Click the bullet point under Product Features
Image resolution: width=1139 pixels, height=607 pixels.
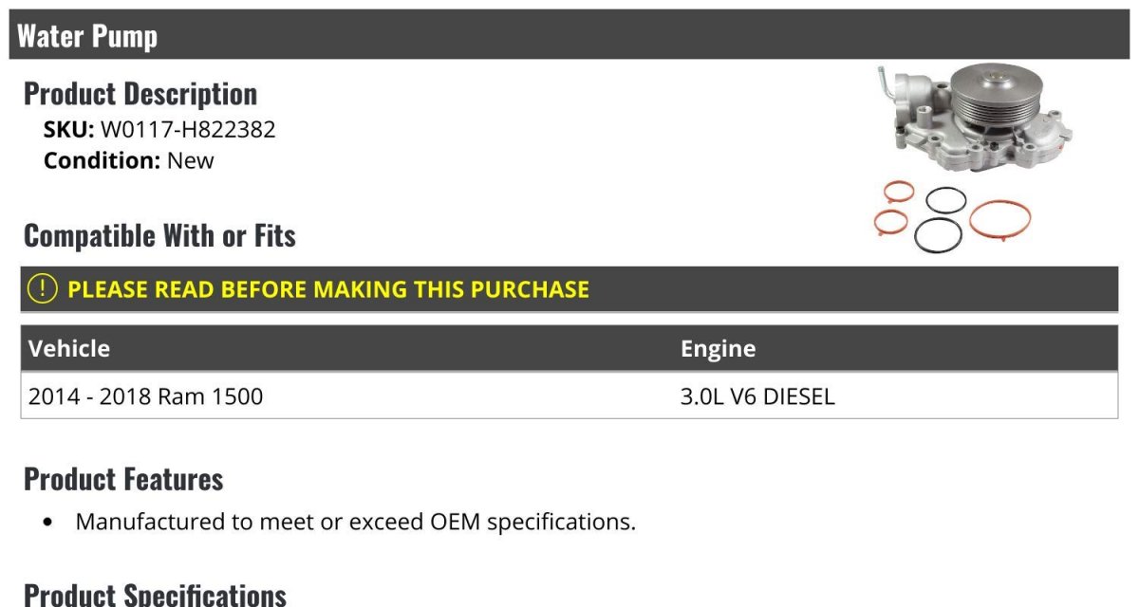tap(48, 523)
